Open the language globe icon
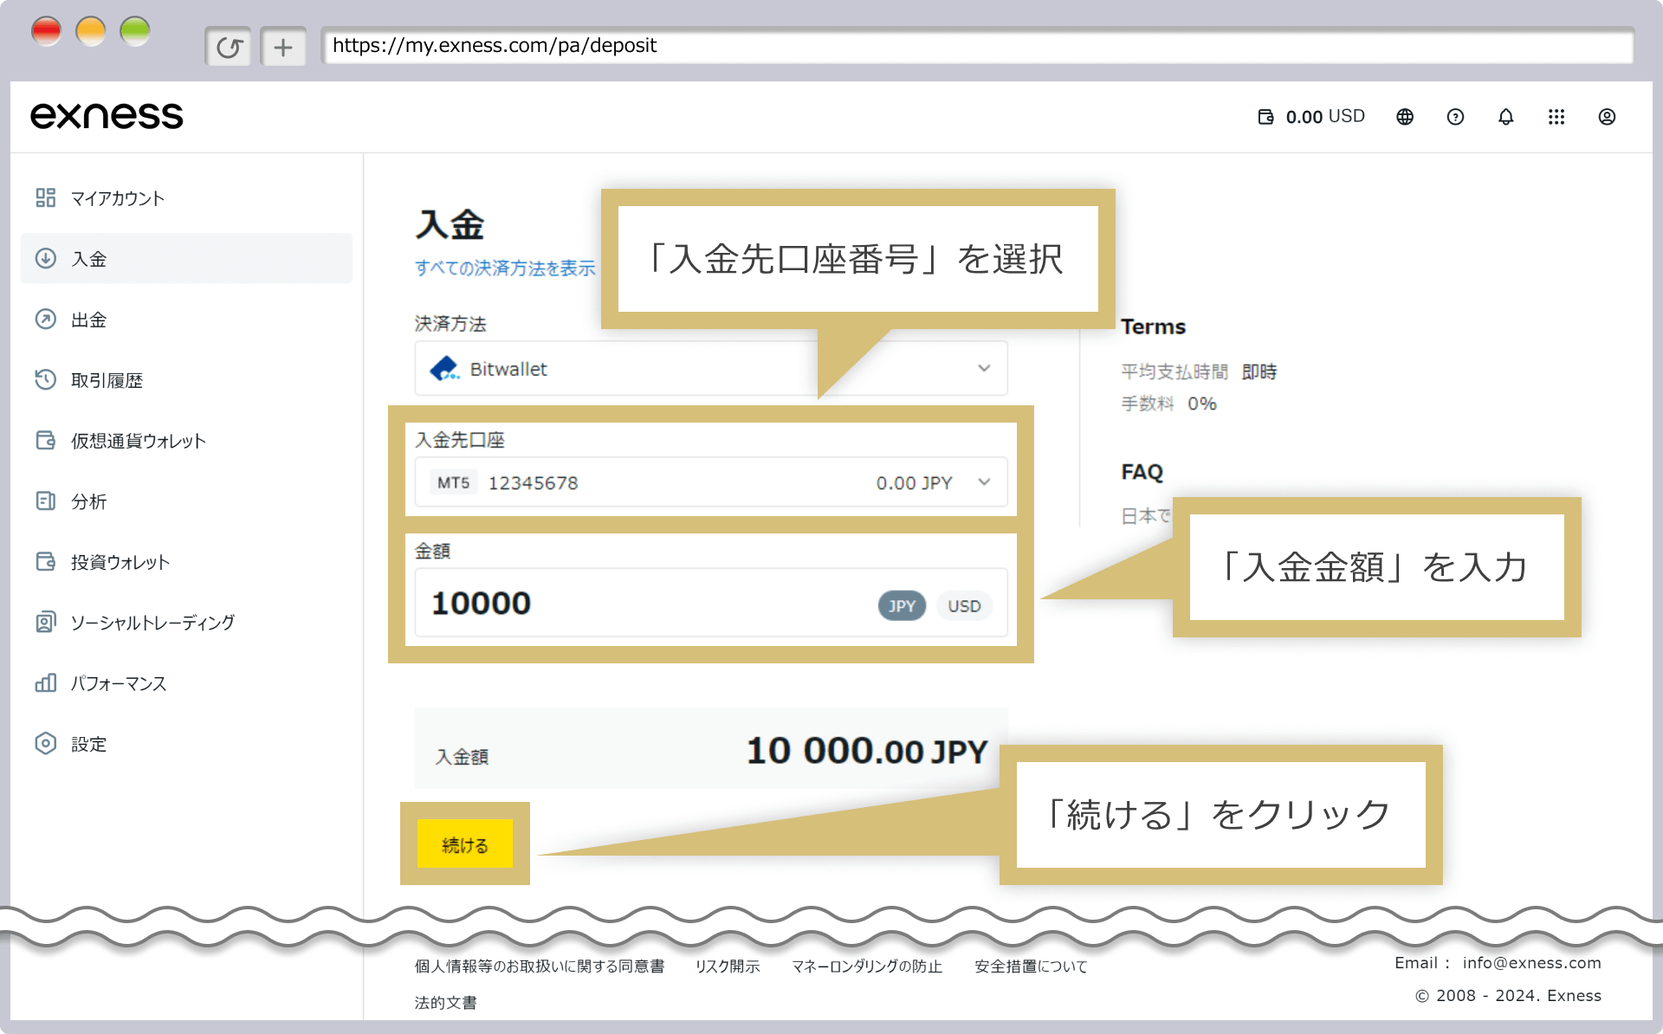Viewport: 1663px width, 1034px height. [x=1405, y=117]
